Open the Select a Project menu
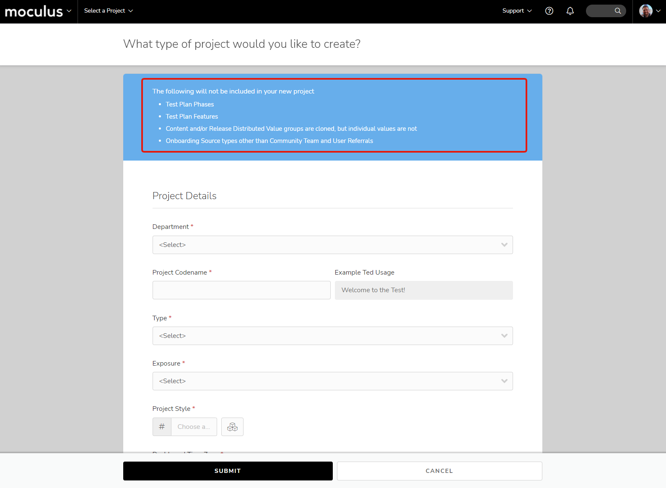The height and width of the screenshot is (488, 666). (x=108, y=11)
